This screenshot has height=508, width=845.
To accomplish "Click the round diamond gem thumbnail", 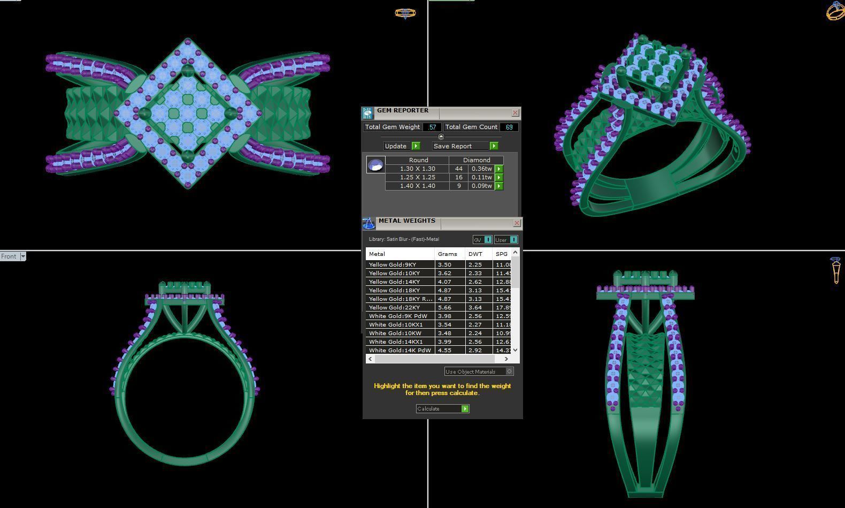I will point(375,165).
